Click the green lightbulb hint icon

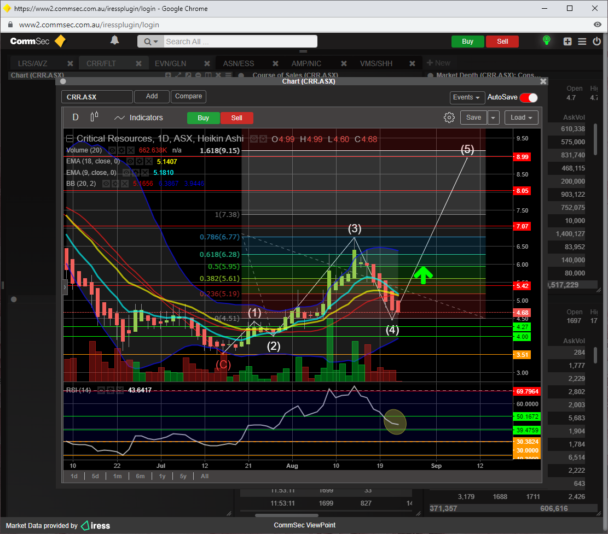(x=546, y=41)
